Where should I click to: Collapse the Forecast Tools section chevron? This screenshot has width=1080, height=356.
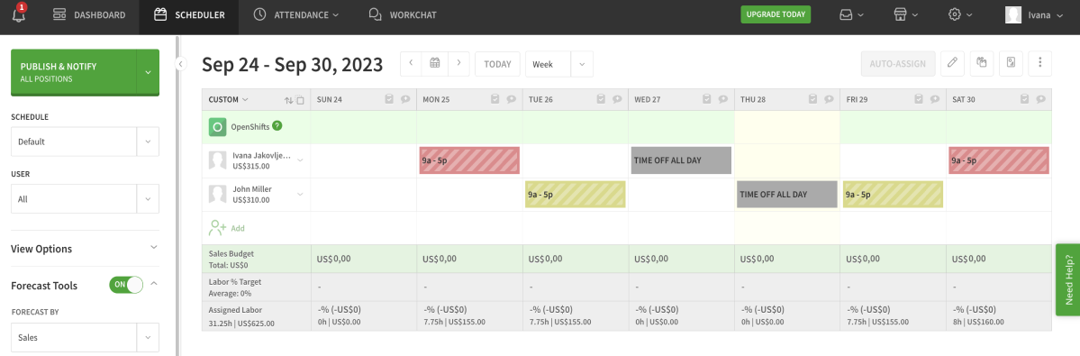154,284
